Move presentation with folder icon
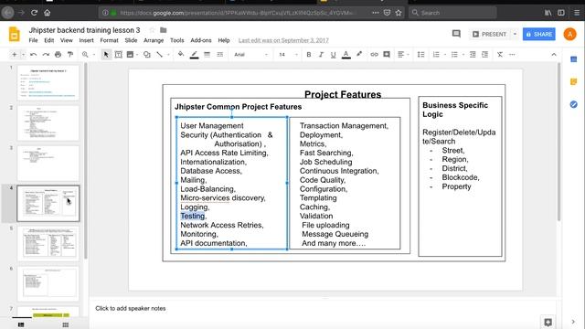Screen dimensions: 585x329 tap(163, 30)
